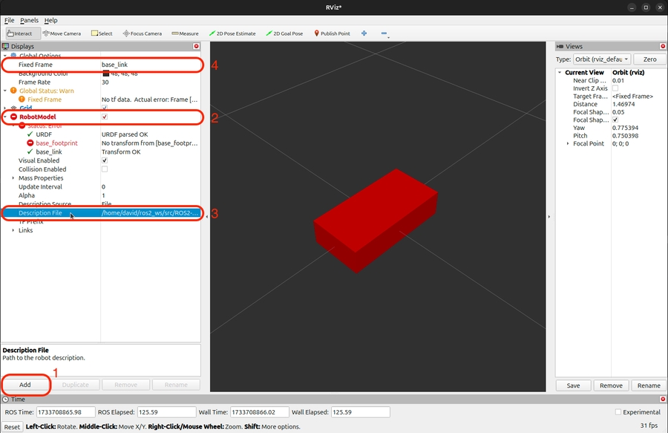This screenshot has height=433, width=668.
Task: Select the Interact tool
Action: [20, 33]
